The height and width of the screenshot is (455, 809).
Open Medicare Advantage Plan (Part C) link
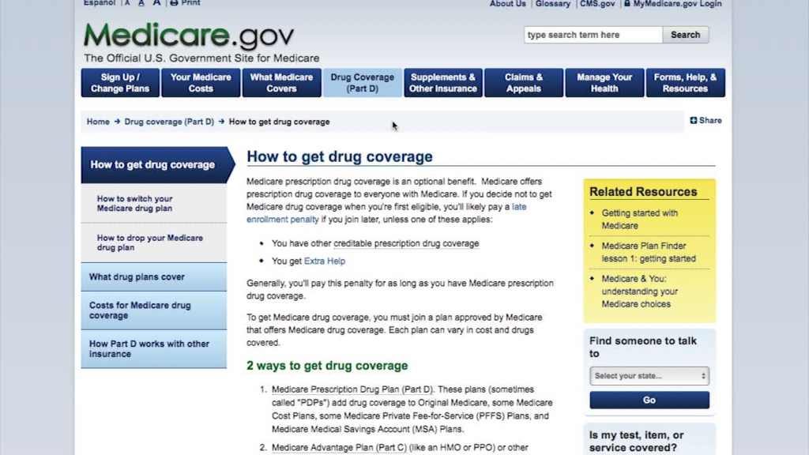[x=339, y=448]
